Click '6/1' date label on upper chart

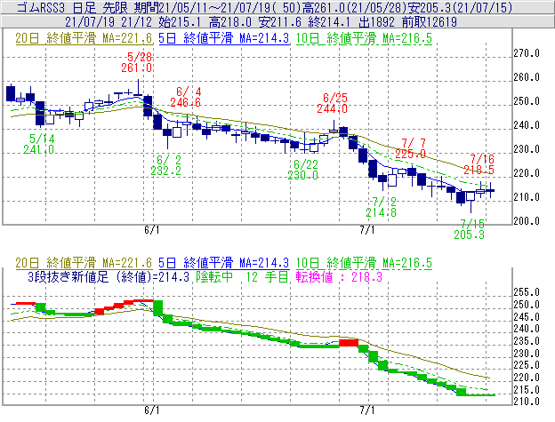tap(152, 230)
